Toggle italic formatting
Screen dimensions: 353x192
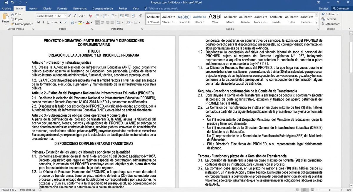pos(43,23)
